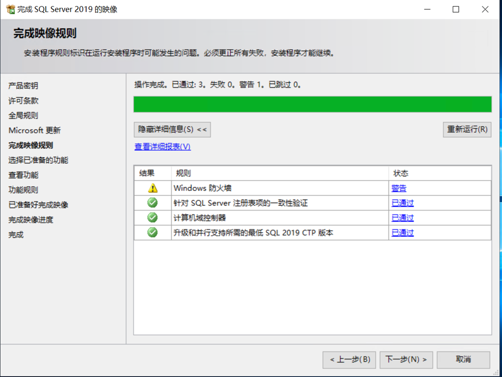Click the green check icon for SQL 2019 CTP 版本 row
The image size is (502, 377).
(x=152, y=233)
